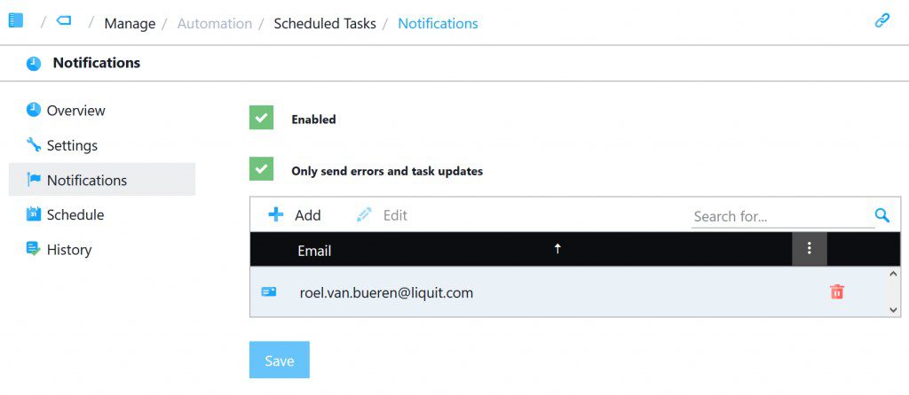
Task: Open the Settings section
Action: tap(72, 145)
